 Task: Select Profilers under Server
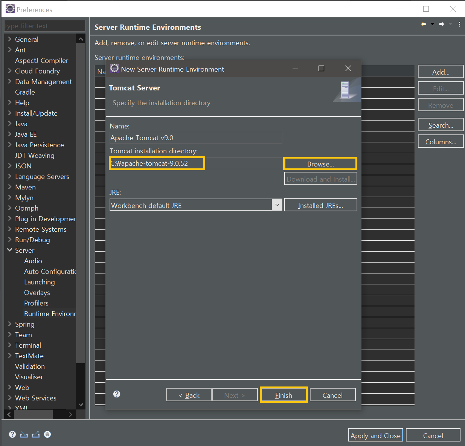(x=36, y=303)
